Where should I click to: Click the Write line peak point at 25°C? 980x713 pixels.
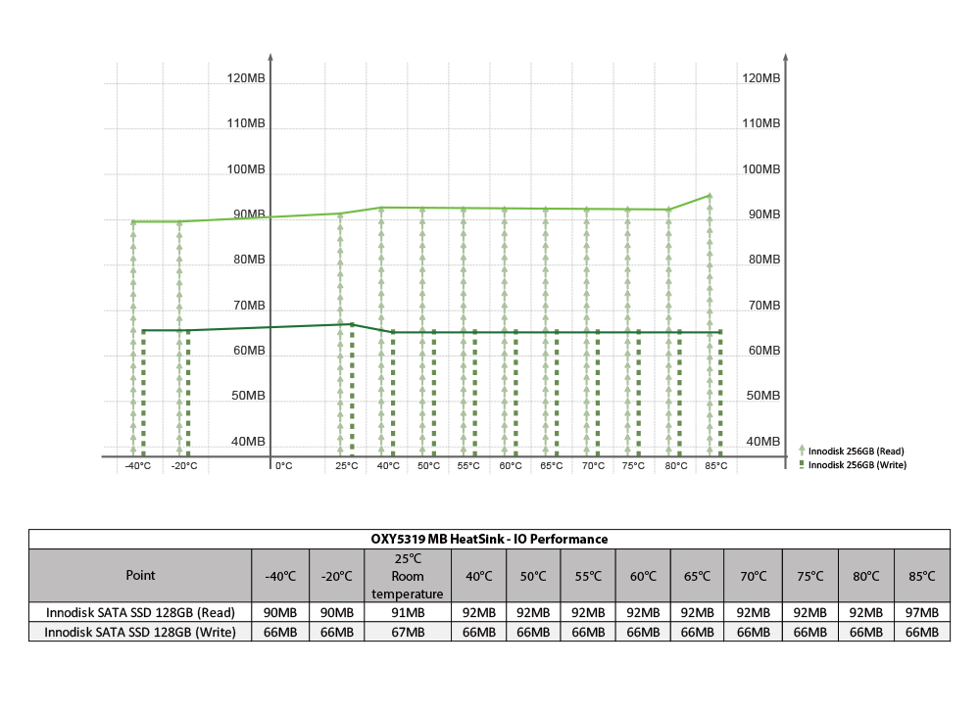pos(352,324)
